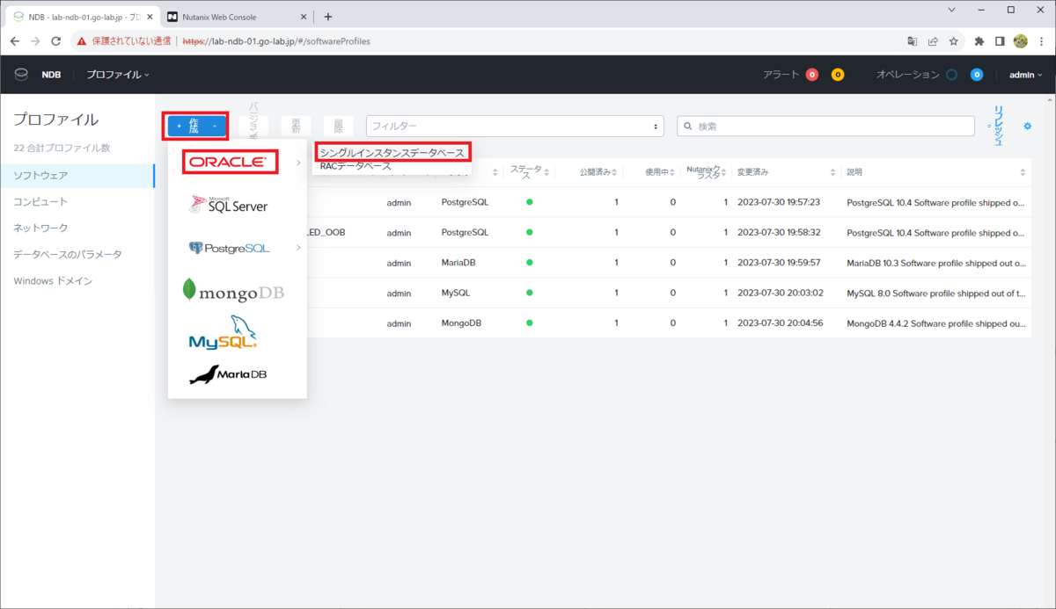Open the tab search chevron

pos(952,10)
